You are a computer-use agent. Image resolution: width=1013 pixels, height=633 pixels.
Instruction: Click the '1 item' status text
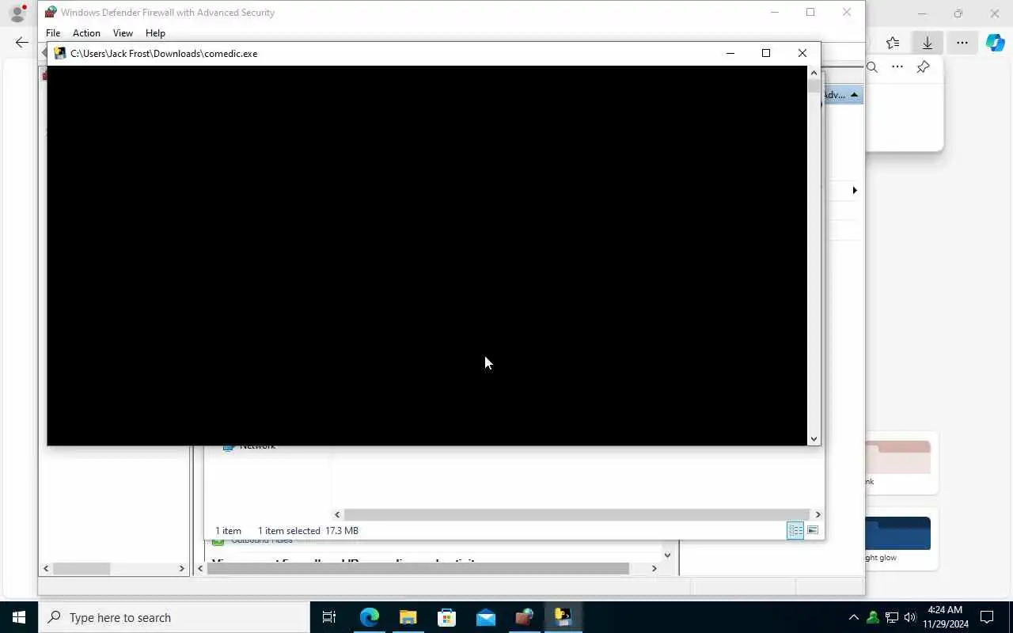point(228,531)
